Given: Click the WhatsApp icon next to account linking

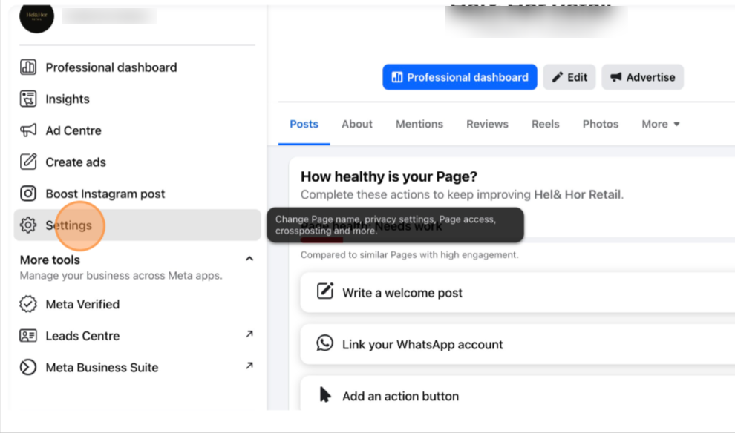Looking at the screenshot, I should pos(325,343).
